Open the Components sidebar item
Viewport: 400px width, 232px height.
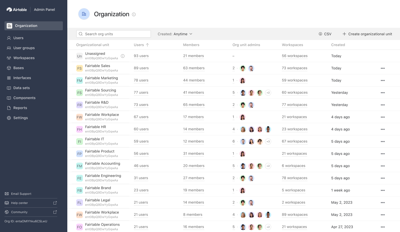[x=24, y=98]
